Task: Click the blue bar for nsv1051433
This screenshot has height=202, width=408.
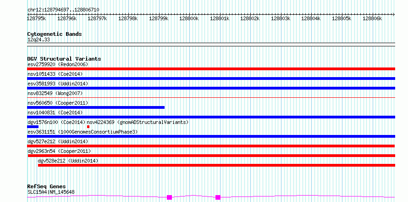Action: click(x=211, y=79)
